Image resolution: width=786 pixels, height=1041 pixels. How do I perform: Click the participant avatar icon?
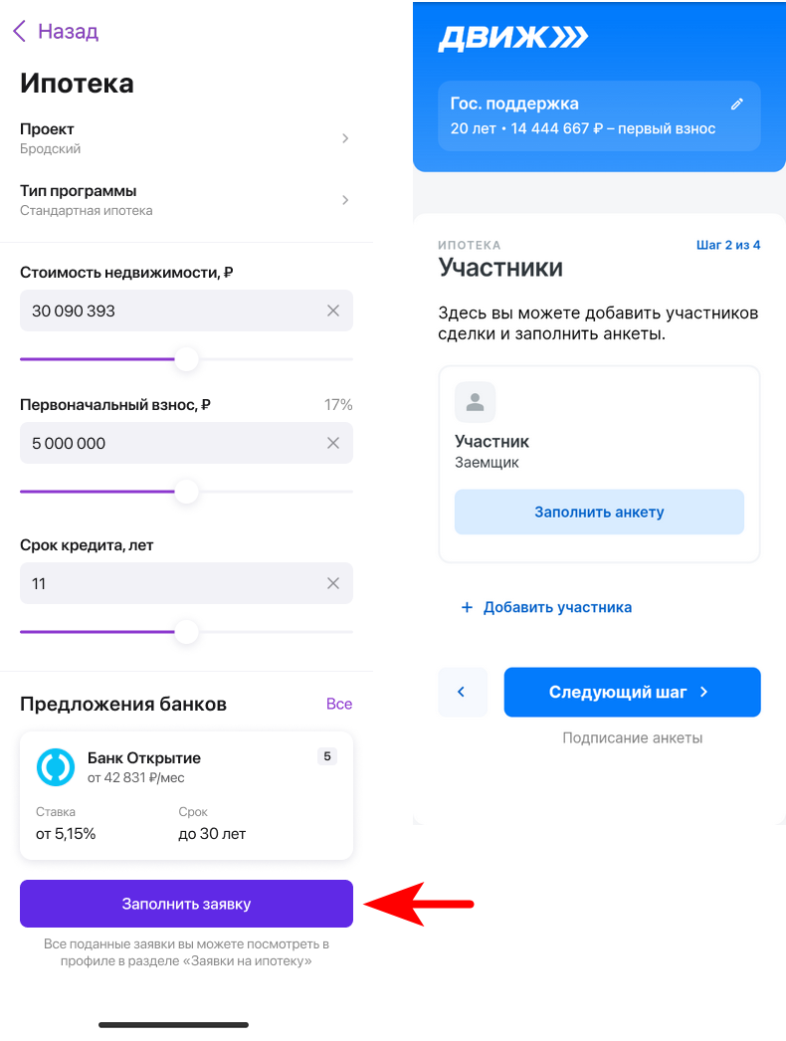pyautogui.click(x=475, y=402)
